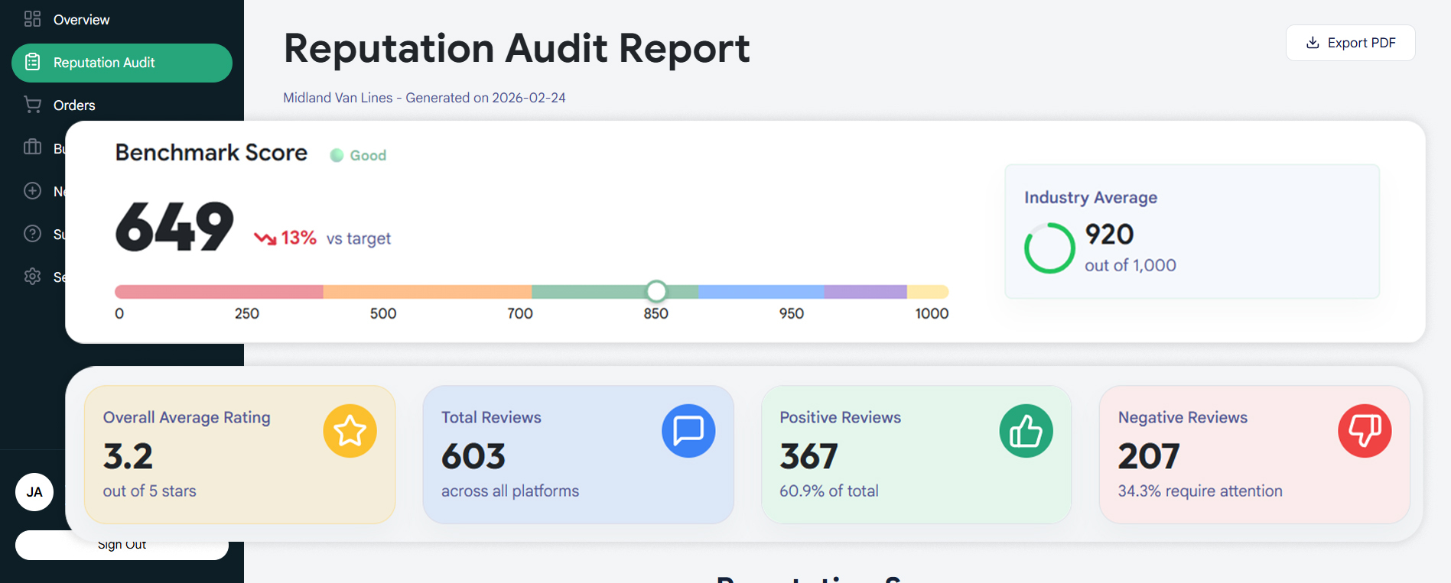Click the question mark help icon

(32, 234)
